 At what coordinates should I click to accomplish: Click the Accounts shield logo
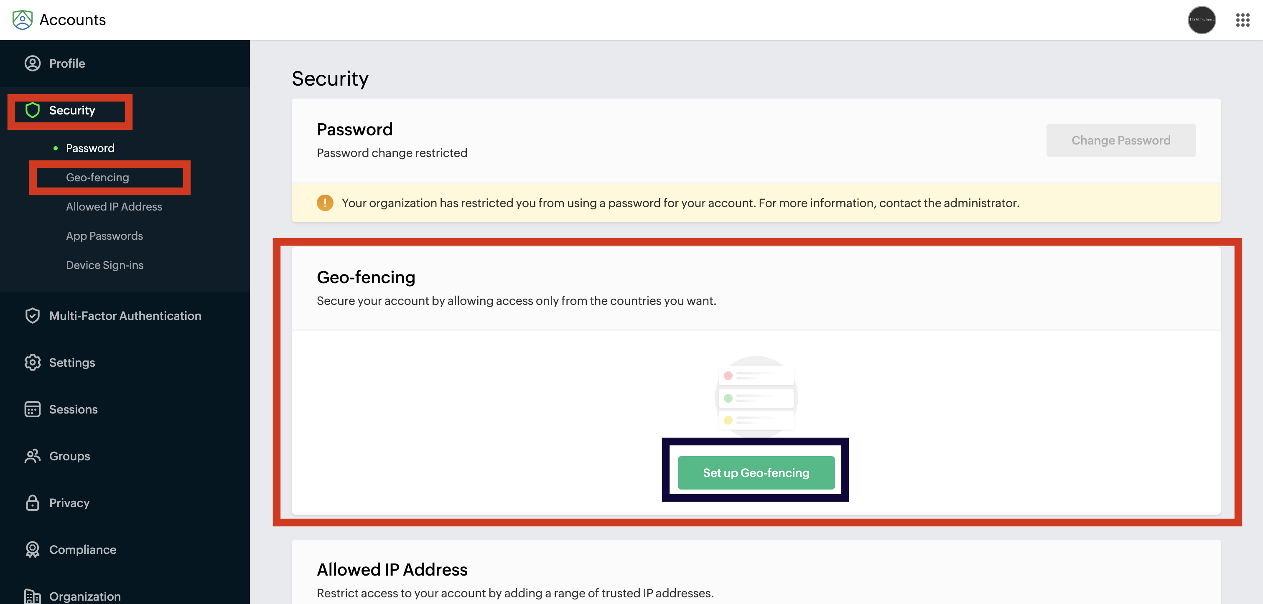[x=22, y=20]
